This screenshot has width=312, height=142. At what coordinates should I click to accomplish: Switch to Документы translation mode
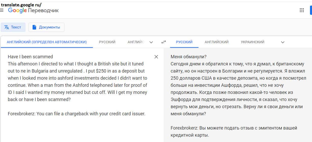[x=46, y=27]
